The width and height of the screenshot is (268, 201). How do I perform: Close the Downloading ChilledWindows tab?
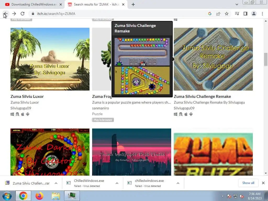(61, 4)
